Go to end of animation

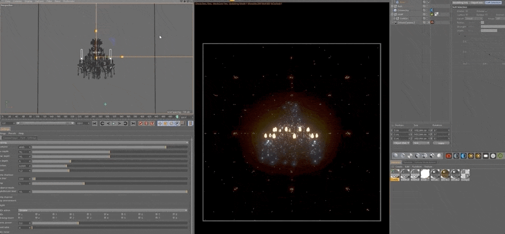coord(133,123)
